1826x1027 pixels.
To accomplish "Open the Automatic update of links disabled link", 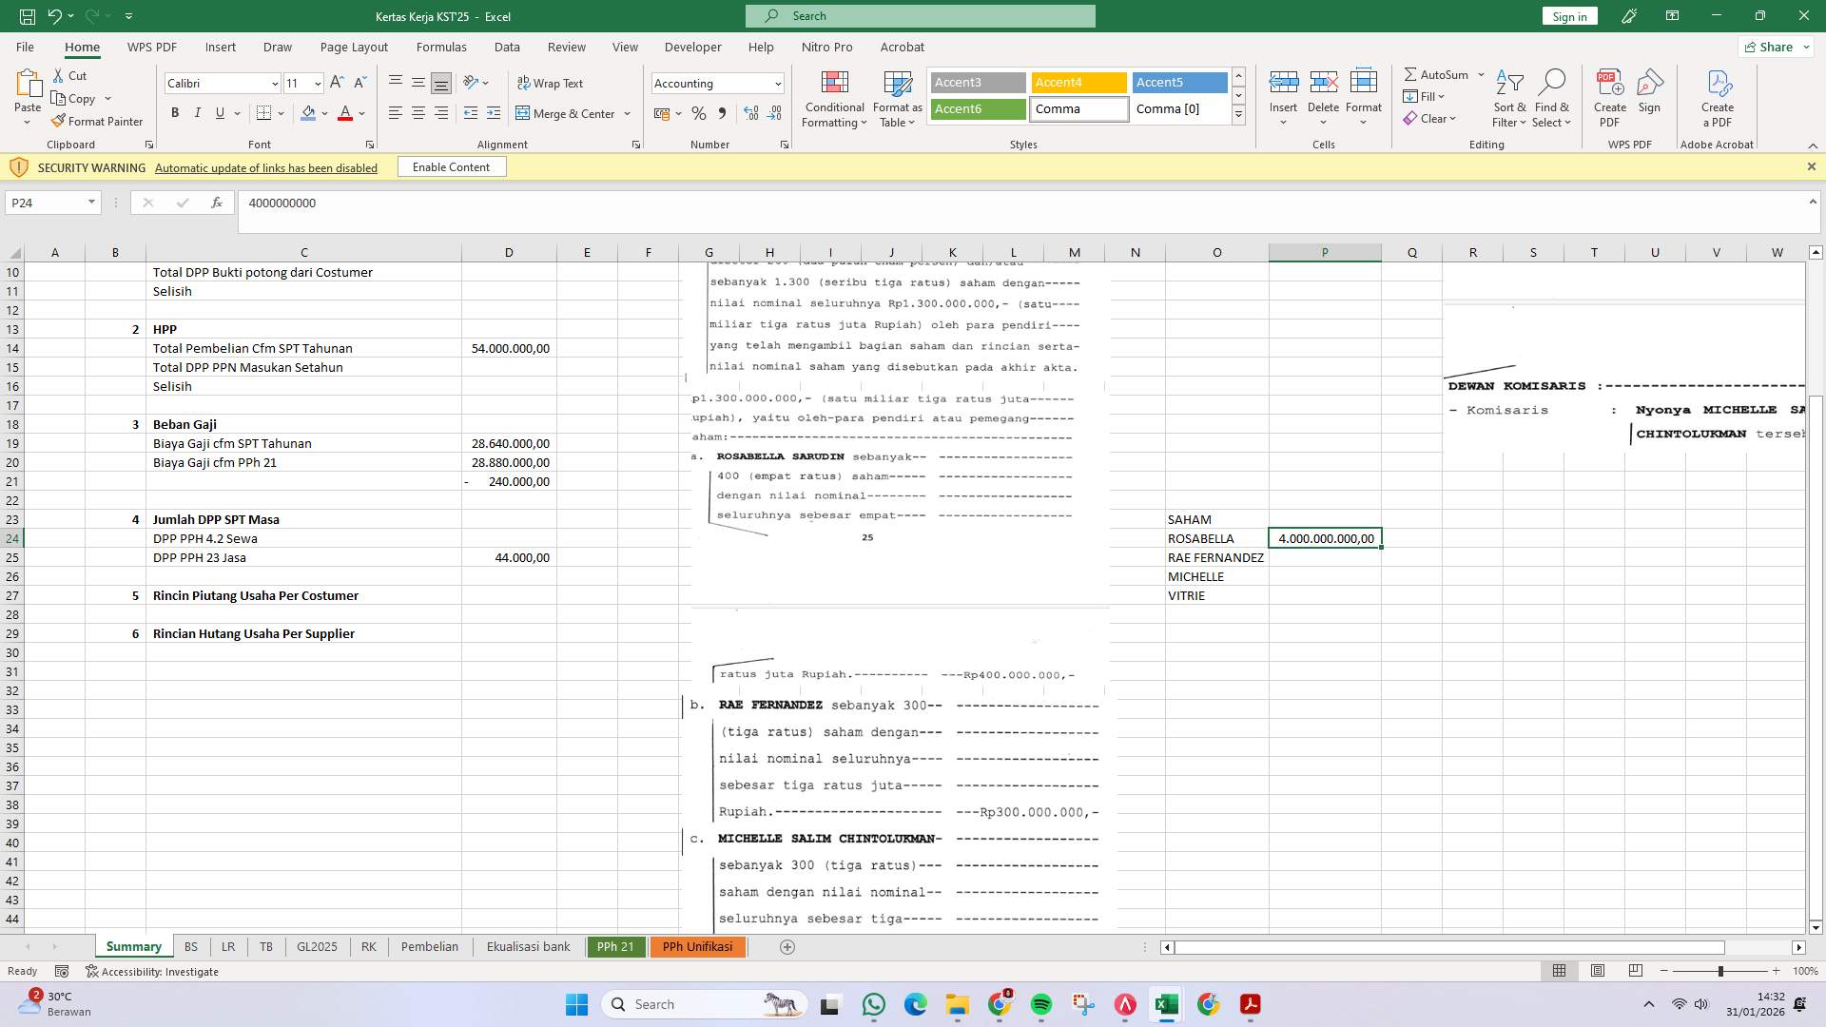I will 265,167.
